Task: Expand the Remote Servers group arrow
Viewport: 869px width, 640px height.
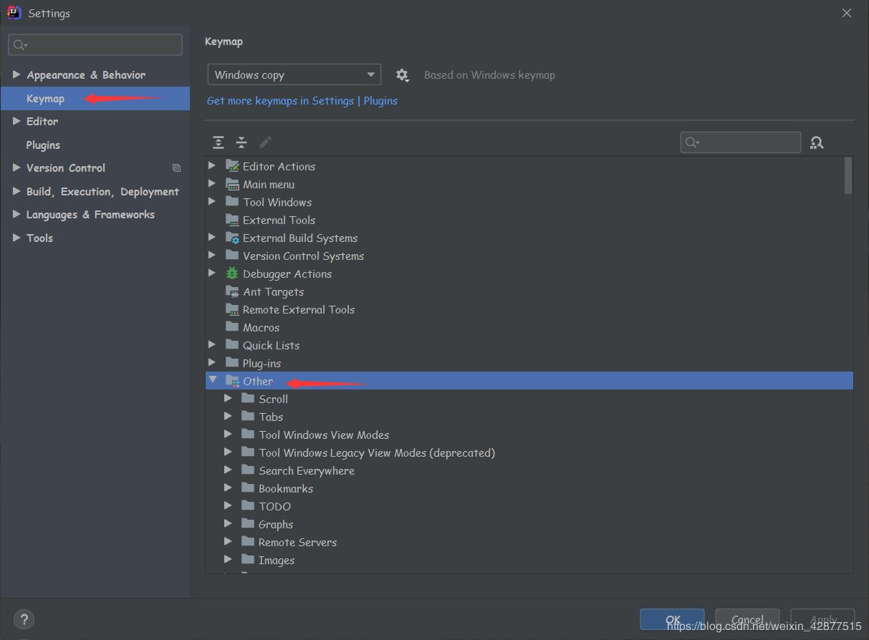Action: click(x=228, y=541)
